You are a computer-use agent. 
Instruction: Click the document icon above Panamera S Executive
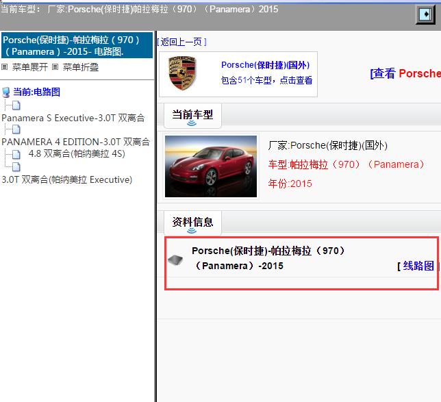pyautogui.click(x=16, y=105)
